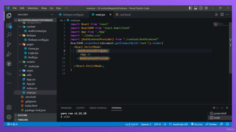The height and width of the screenshot is (132, 236).
Task: Open the GitHub view icon
Action: tap(9, 64)
